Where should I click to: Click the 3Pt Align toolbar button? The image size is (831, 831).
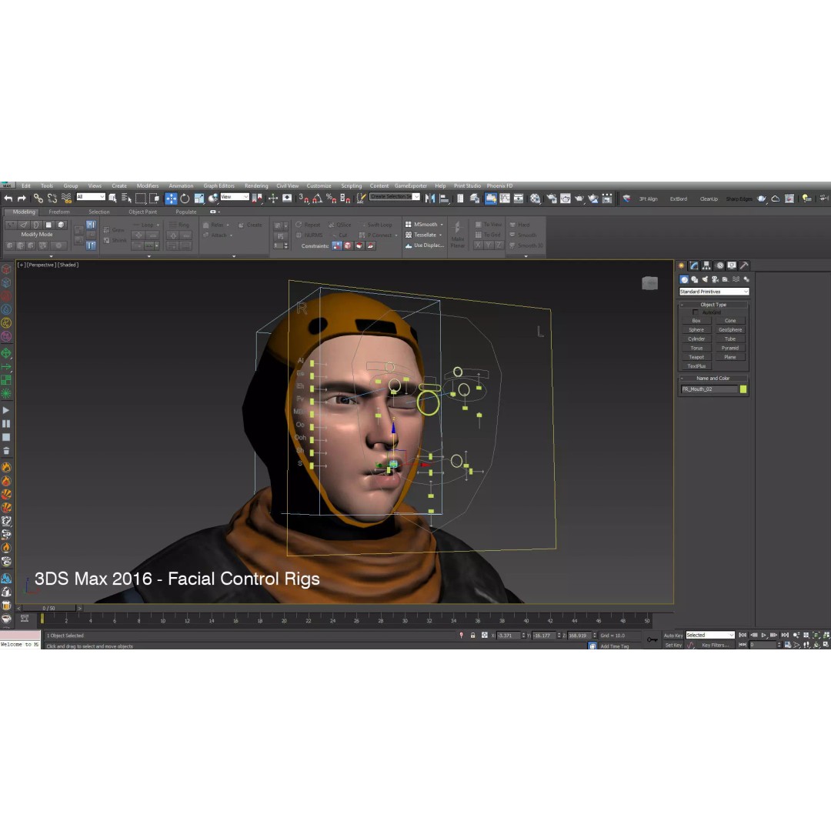coord(648,199)
